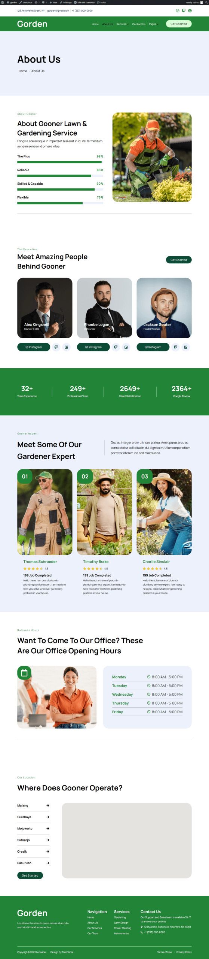
Task: Click the Instagram icon in top bar
Action: pyautogui.click(x=178, y=10)
